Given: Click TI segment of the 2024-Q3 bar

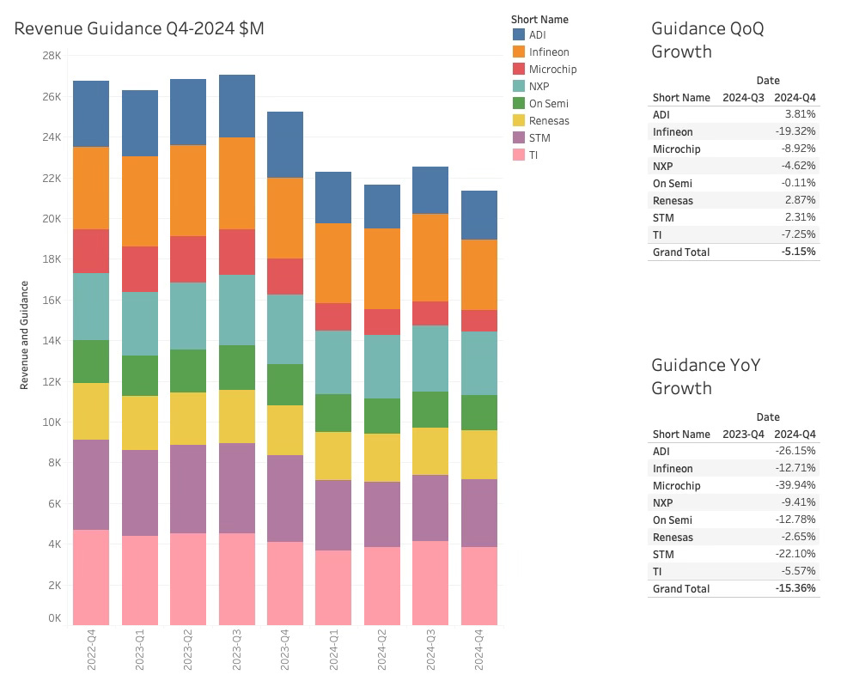Looking at the screenshot, I should [x=430, y=583].
